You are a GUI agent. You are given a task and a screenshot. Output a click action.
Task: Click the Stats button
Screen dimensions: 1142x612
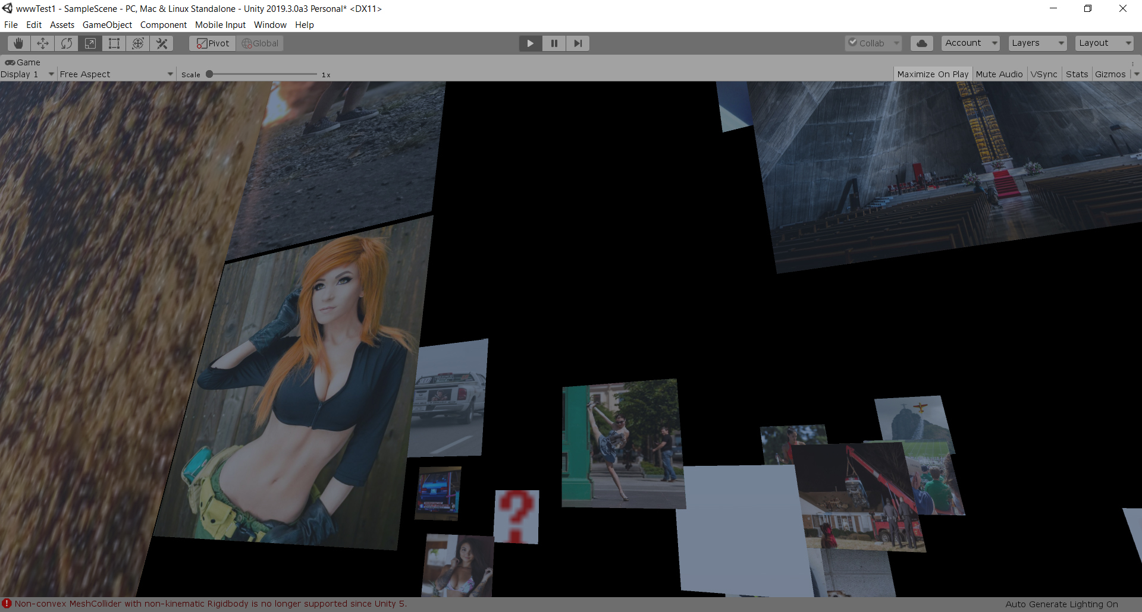coord(1077,74)
